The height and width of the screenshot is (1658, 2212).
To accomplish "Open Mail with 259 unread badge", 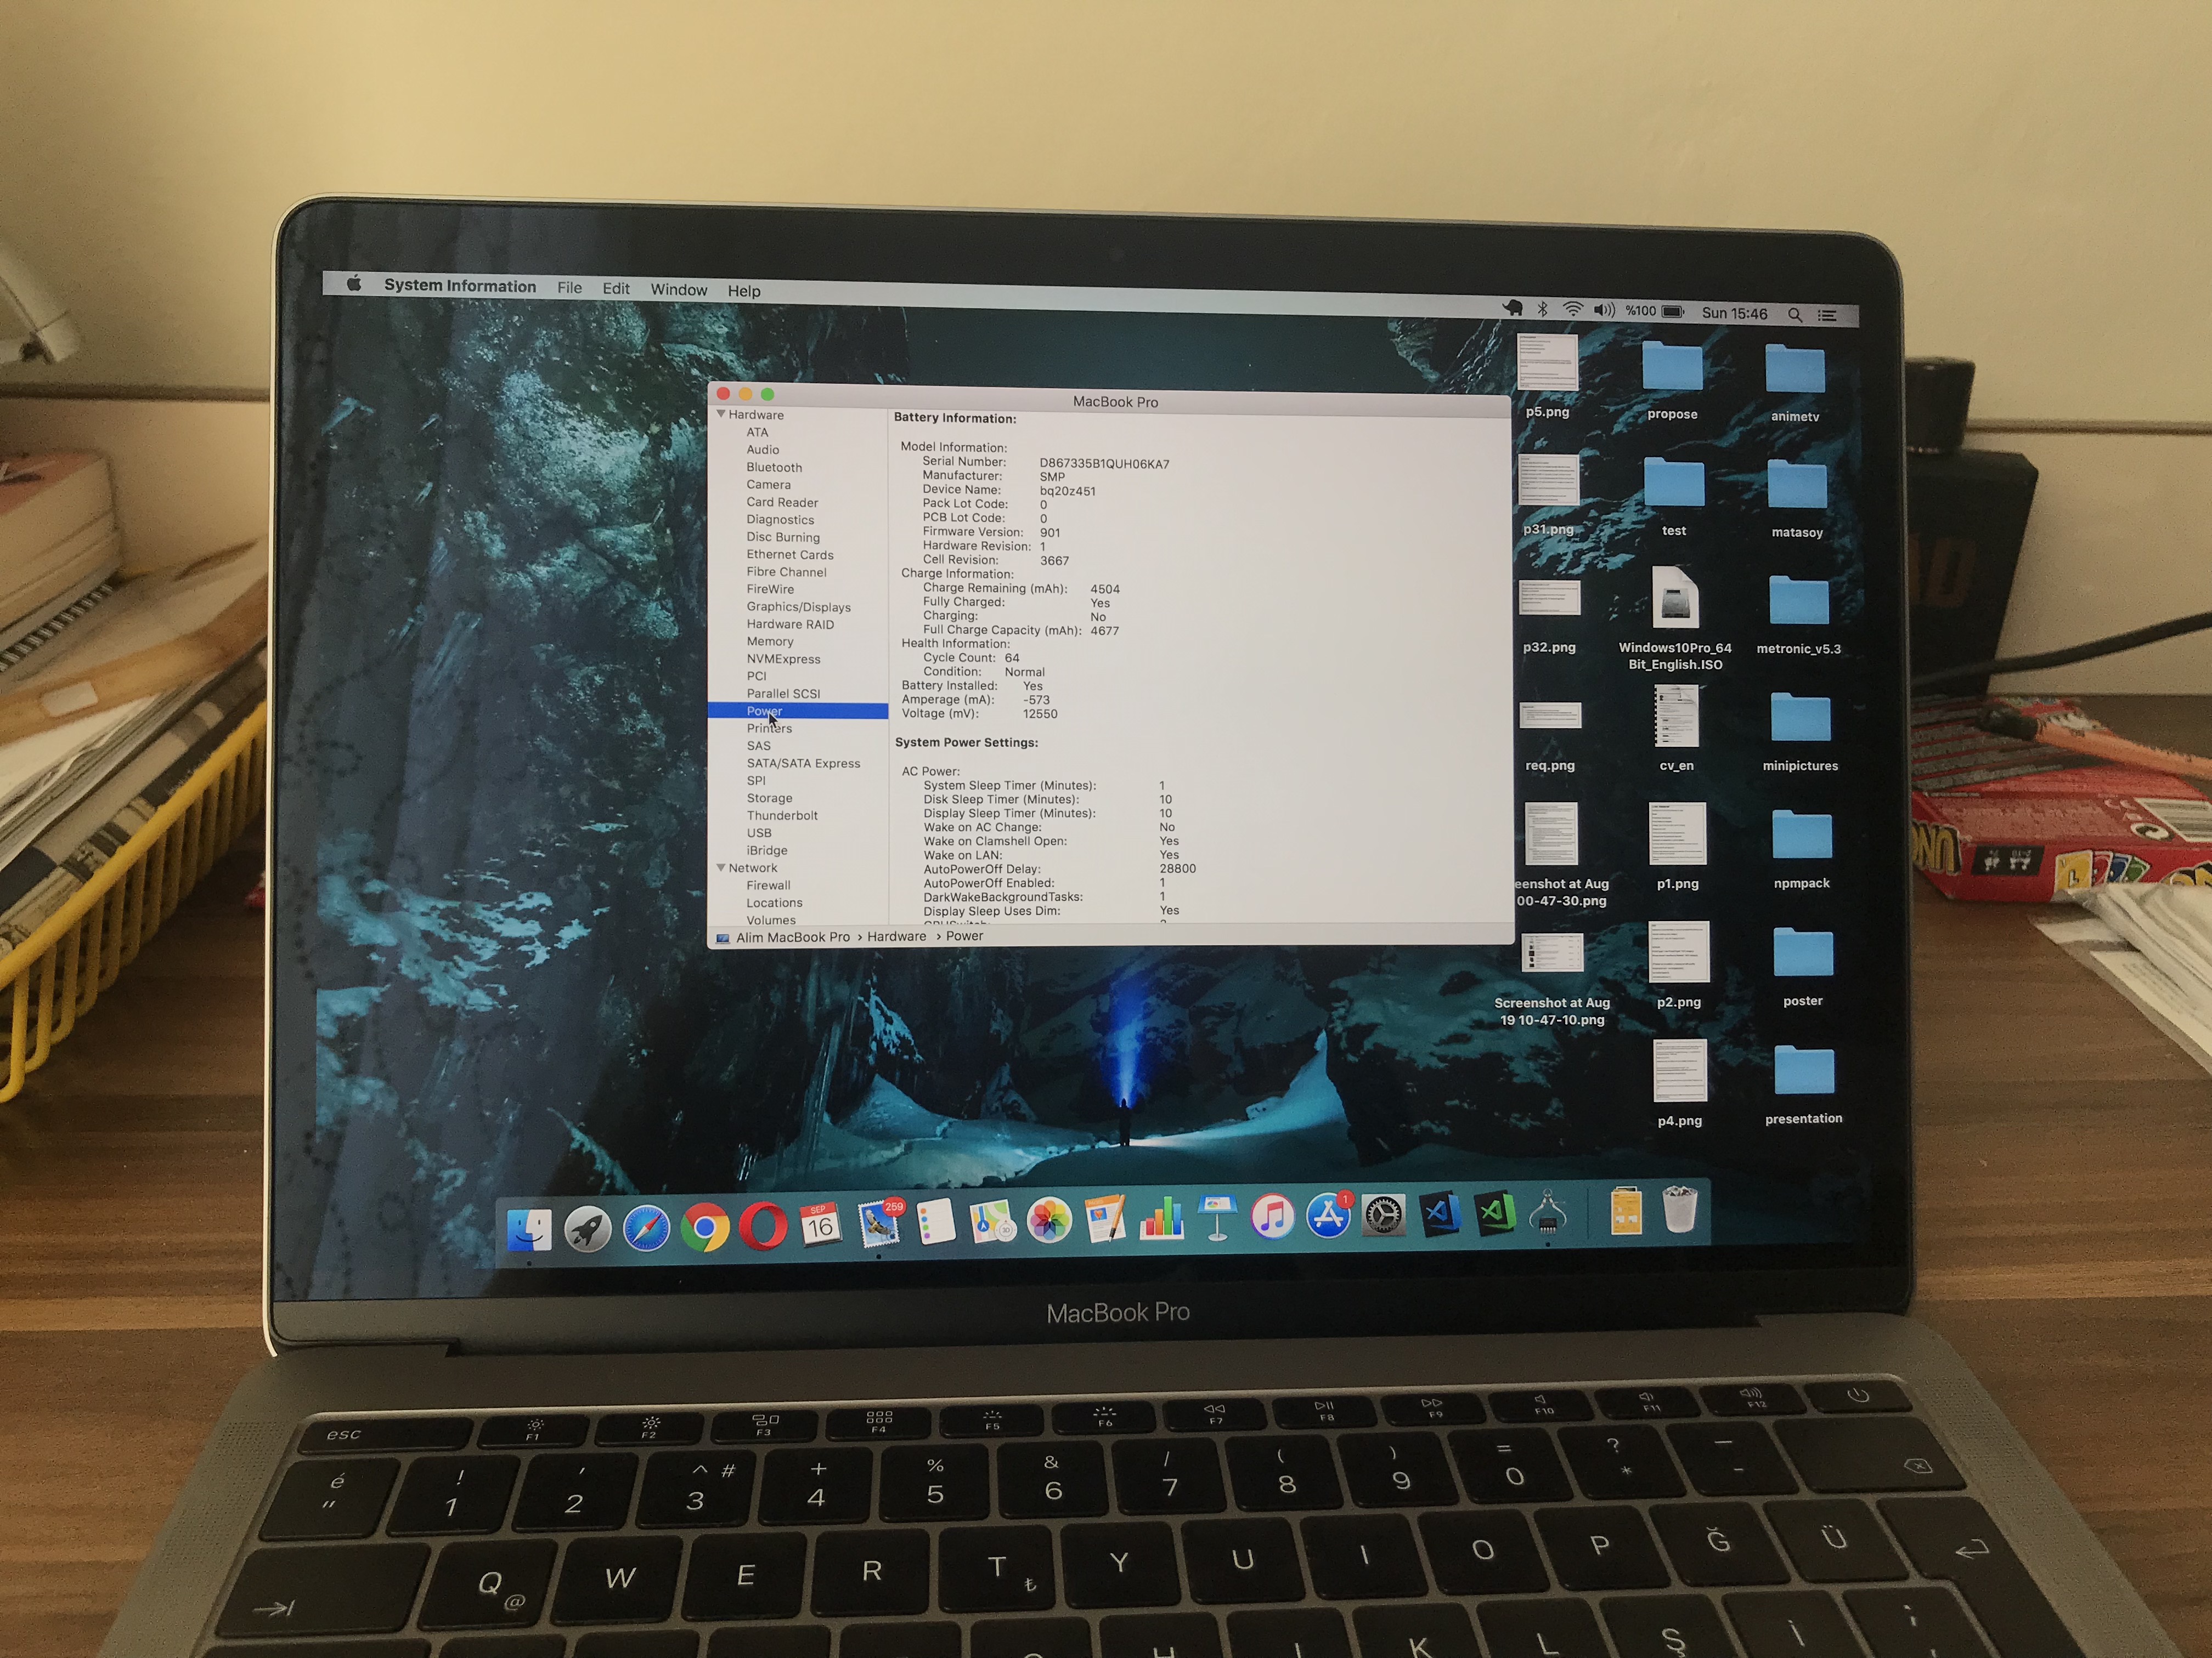I will [879, 1223].
